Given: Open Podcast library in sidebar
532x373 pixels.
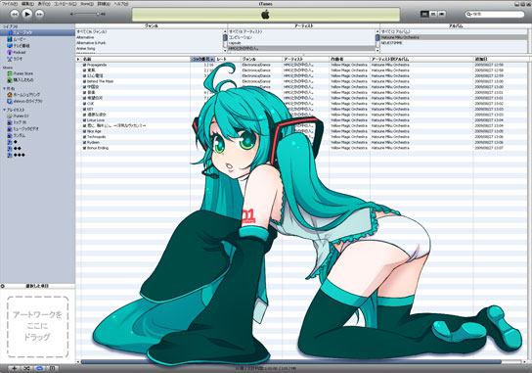Looking at the screenshot, I should (x=37, y=52).
